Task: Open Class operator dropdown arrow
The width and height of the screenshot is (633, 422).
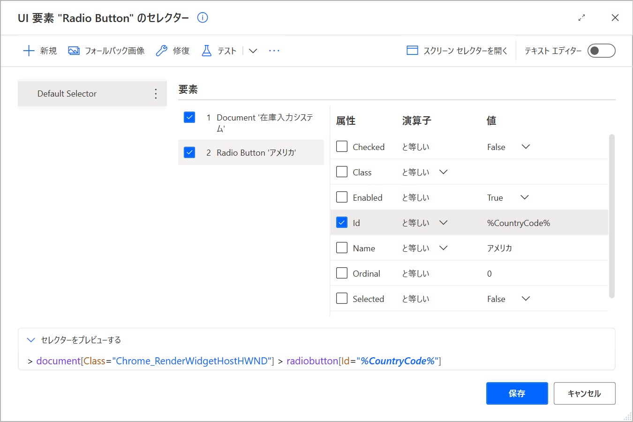Action: [443, 172]
